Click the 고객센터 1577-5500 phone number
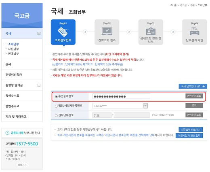The image size is (210, 172). point(27,144)
